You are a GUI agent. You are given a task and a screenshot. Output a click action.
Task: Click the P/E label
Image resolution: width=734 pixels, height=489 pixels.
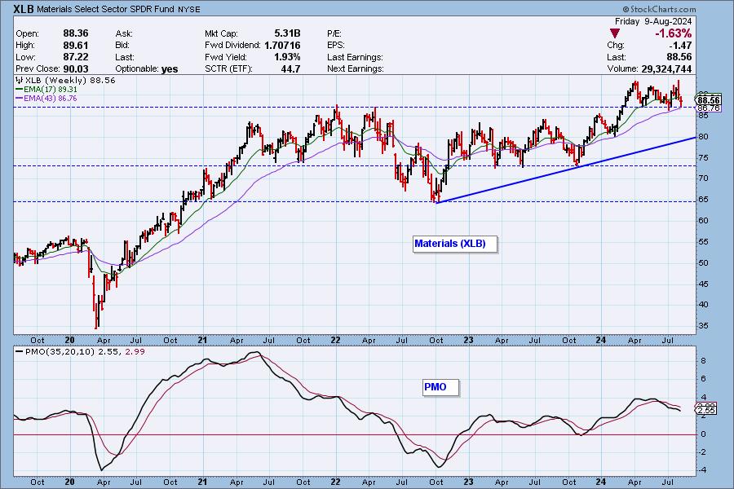point(334,33)
